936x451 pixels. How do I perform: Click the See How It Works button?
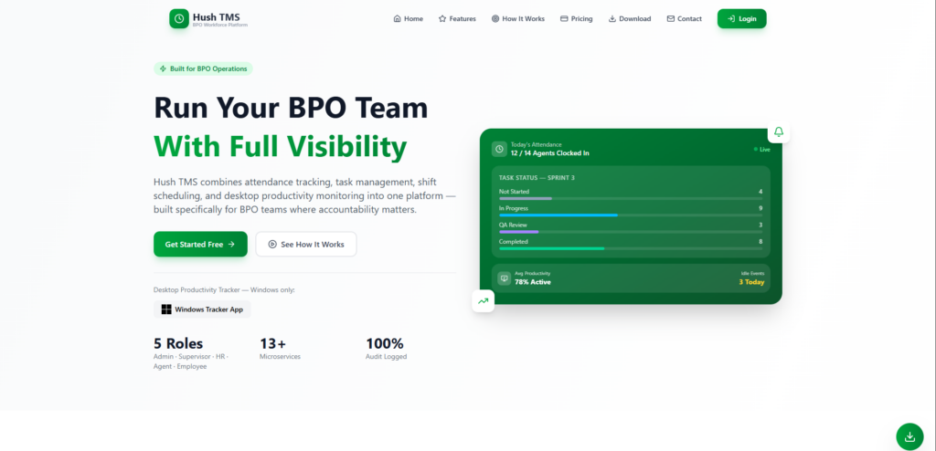[306, 244]
